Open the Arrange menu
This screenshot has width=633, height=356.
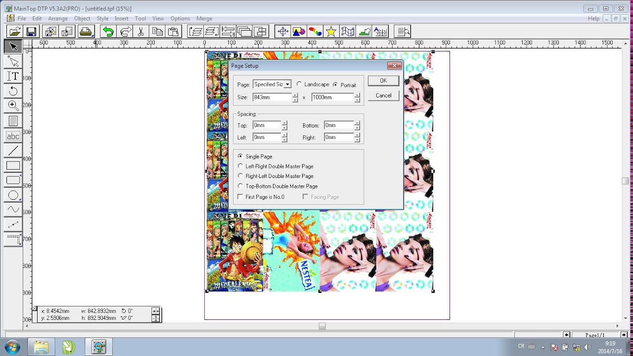[58, 18]
